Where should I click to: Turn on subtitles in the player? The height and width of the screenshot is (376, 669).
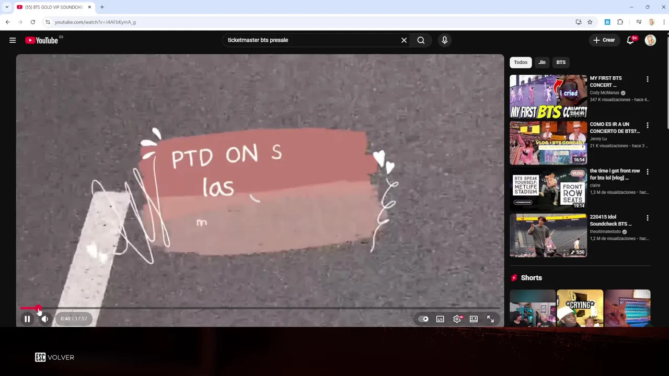440,319
